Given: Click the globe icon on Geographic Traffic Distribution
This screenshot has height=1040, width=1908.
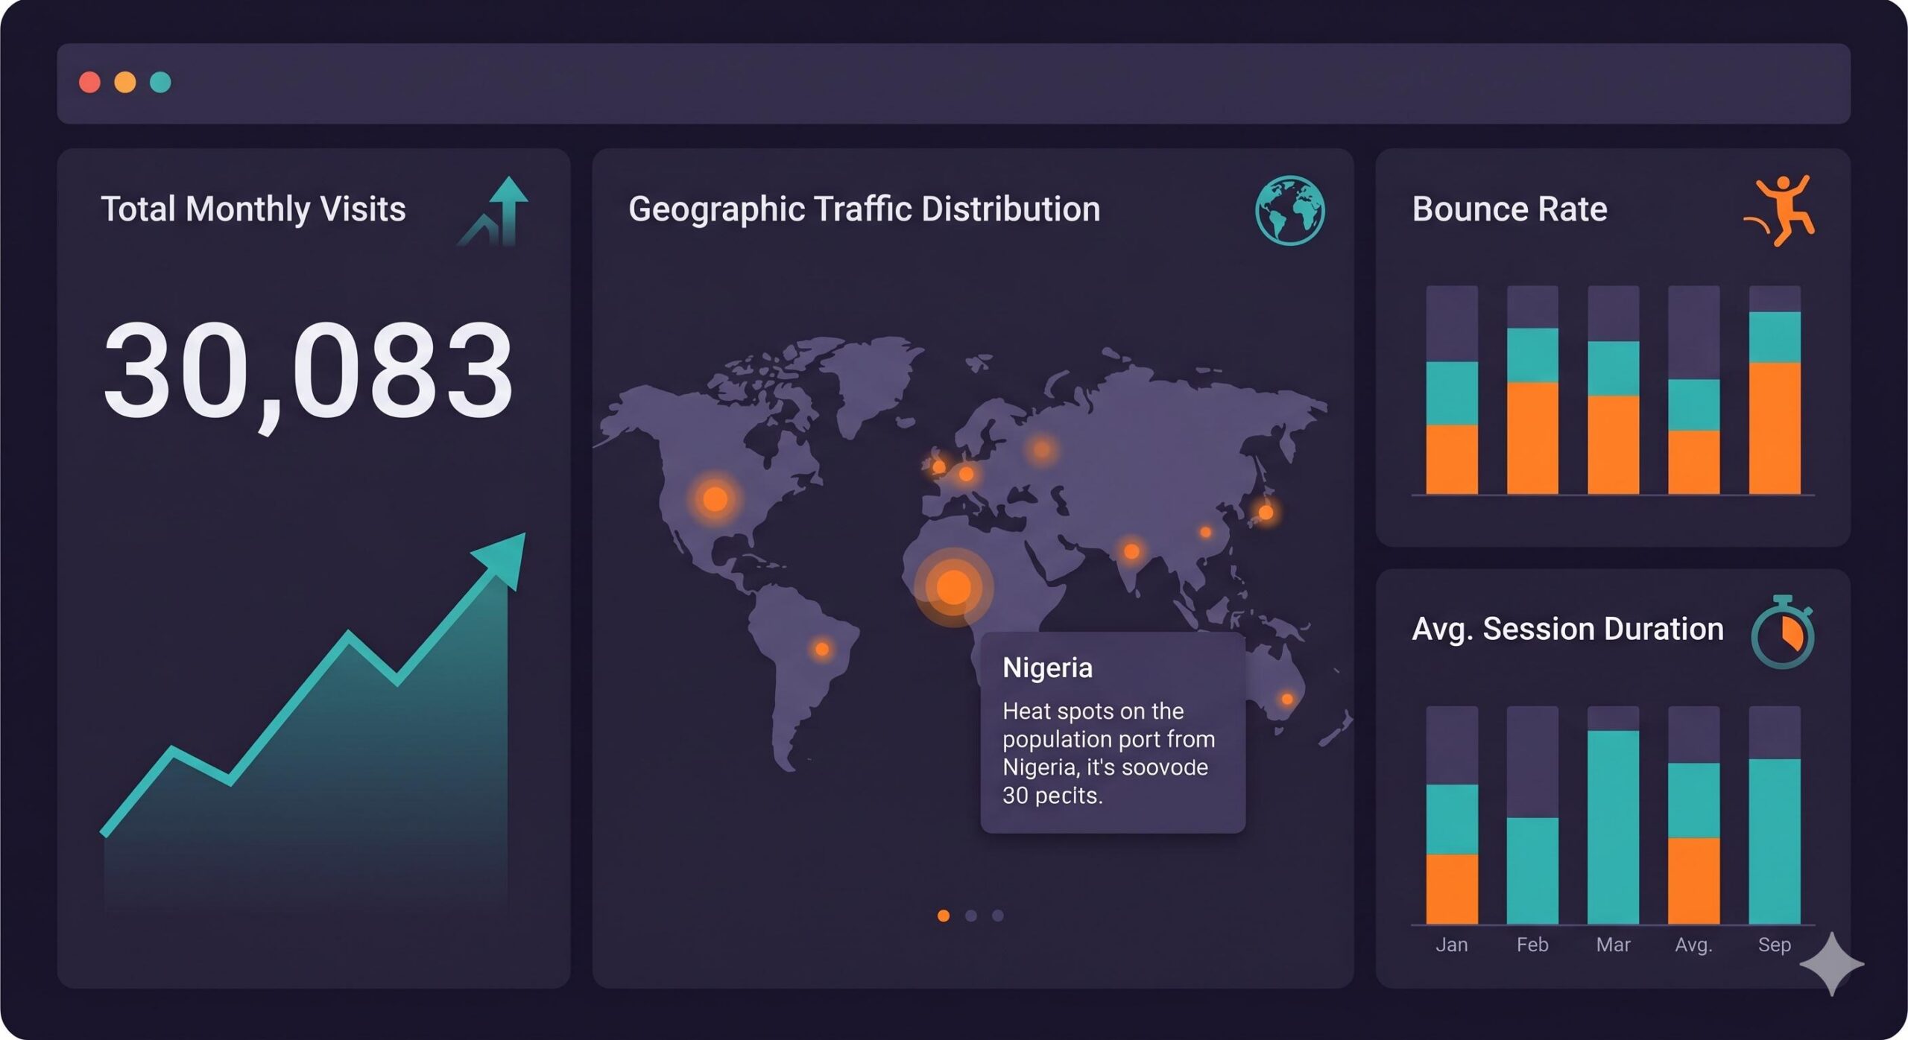Looking at the screenshot, I should pos(1289,211).
